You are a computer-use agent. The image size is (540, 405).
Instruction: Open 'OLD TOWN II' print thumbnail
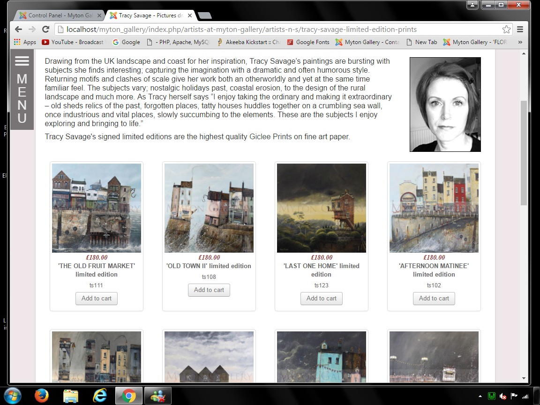(x=209, y=208)
